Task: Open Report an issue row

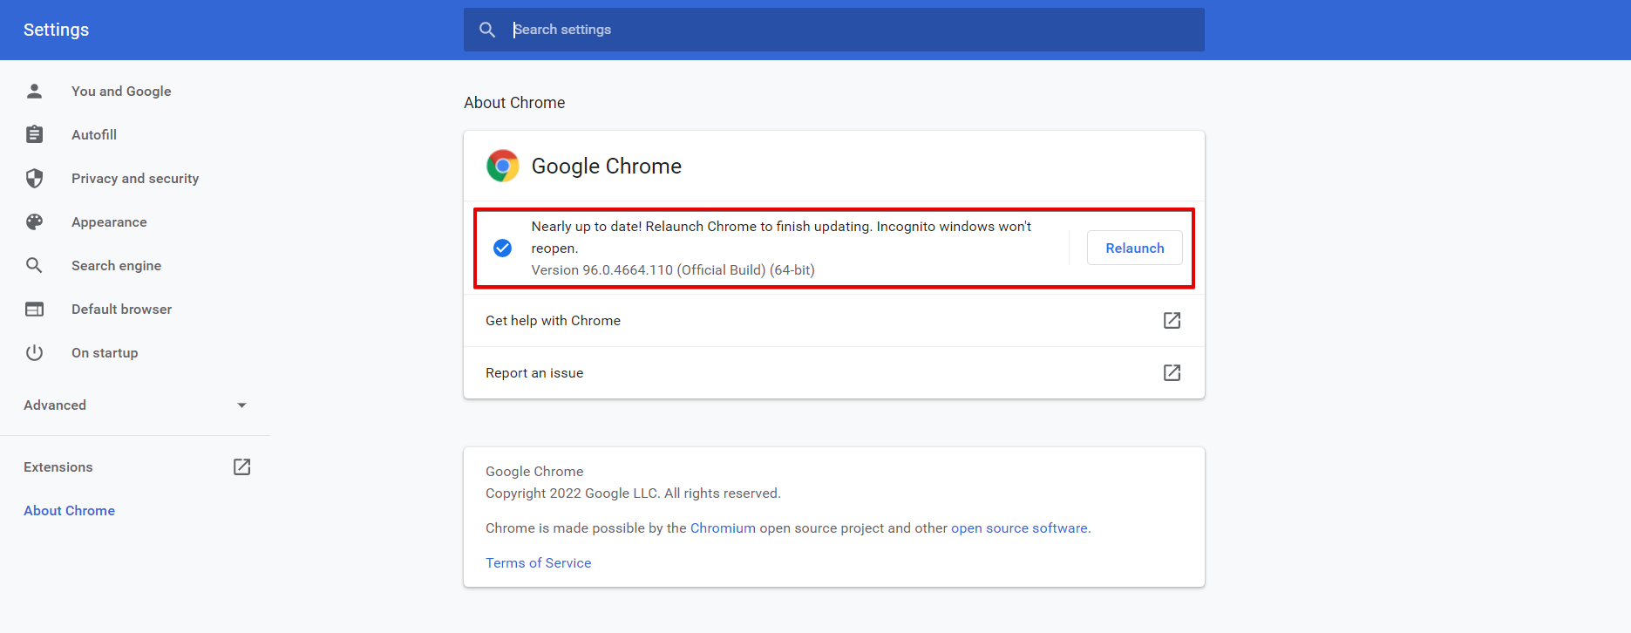Action: click(x=834, y=373)
